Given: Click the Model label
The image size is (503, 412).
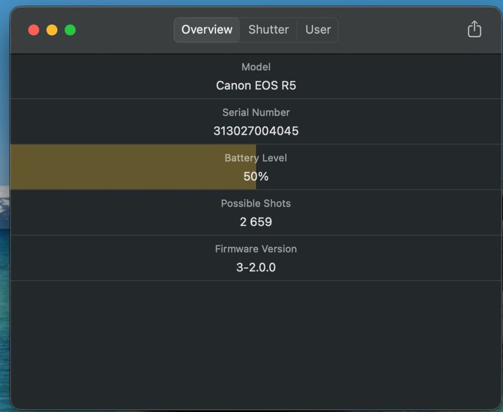Looking at the screenshot, I should (256, 67).
